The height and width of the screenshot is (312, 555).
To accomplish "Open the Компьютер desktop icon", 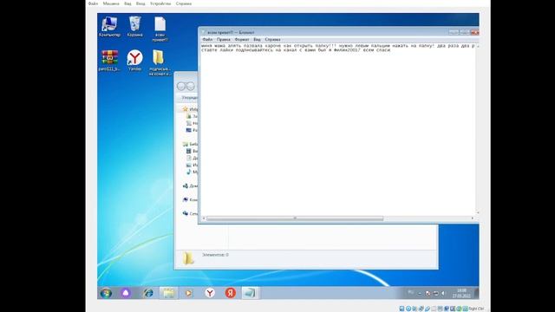I will 109,27.
